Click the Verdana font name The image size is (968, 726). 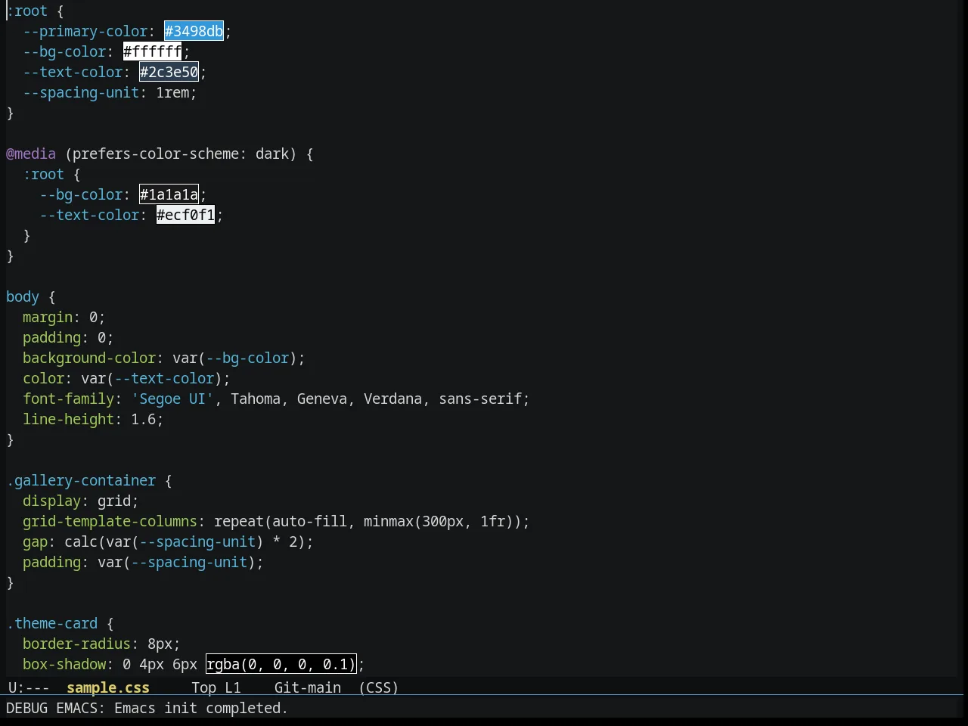[x=392, y=399]
